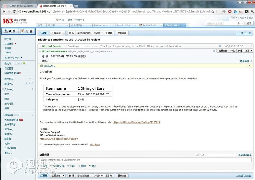
Task: Close the Battle.net Ac... tab
Action: [113, 25]
